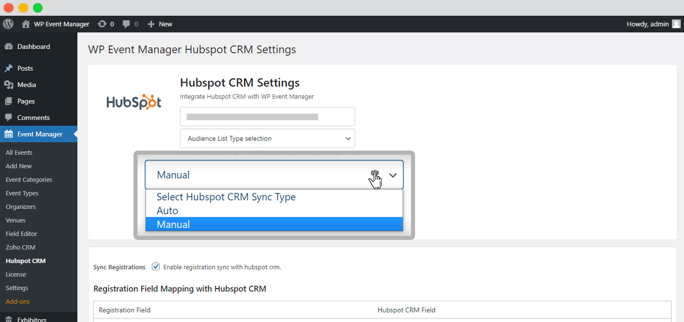This screenshot has height=322, width=684.
Task: Click Howdy, admin account menu
Action: point(648,24)
